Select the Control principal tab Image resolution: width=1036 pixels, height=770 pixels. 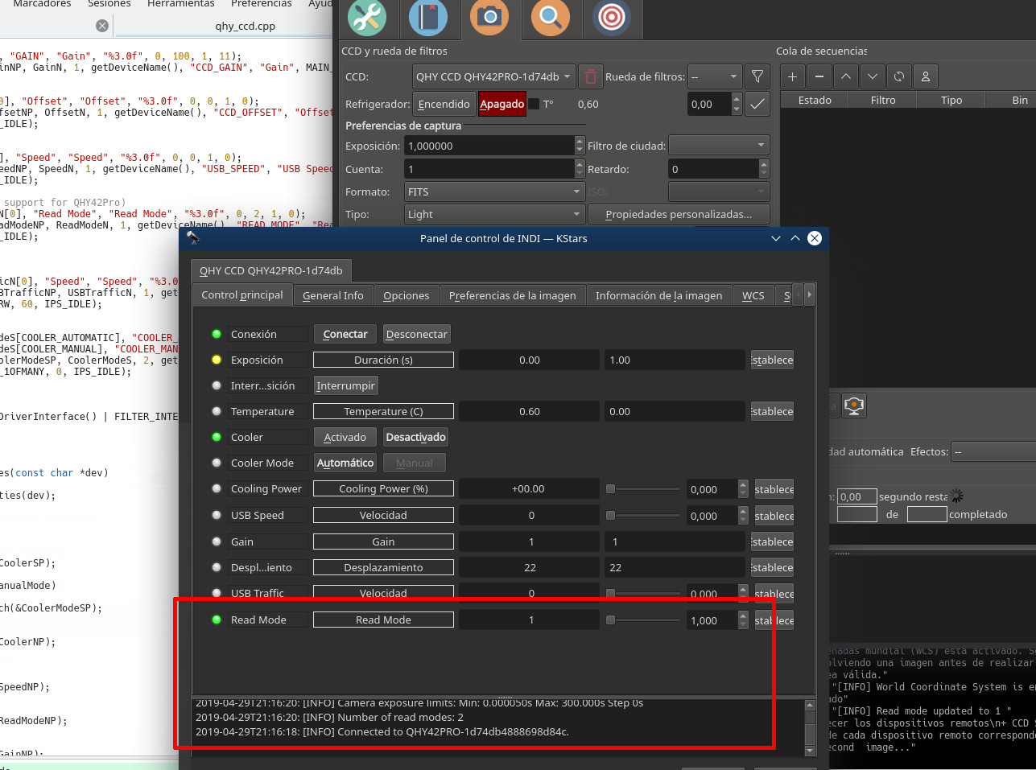click(x=242, y=294)
